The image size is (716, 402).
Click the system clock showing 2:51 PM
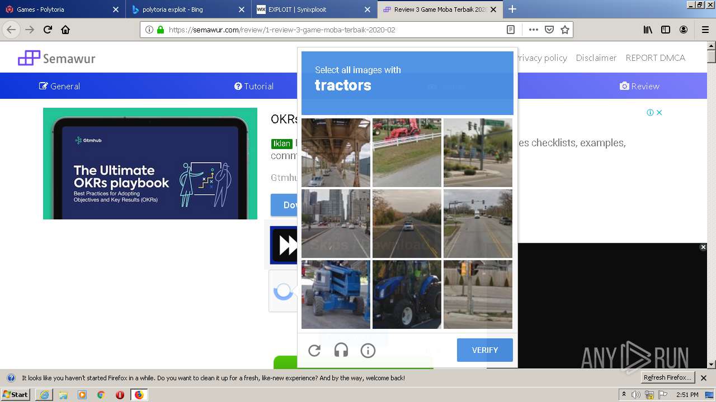click(686, 395)
